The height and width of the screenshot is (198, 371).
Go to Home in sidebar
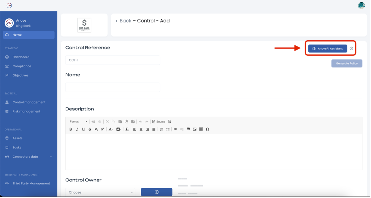pos(29,35)
